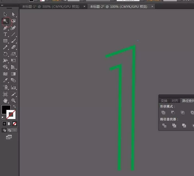Enable Draw Behind mode
Viewport: 194px width, 176px height.
click(x=10, y=130)
